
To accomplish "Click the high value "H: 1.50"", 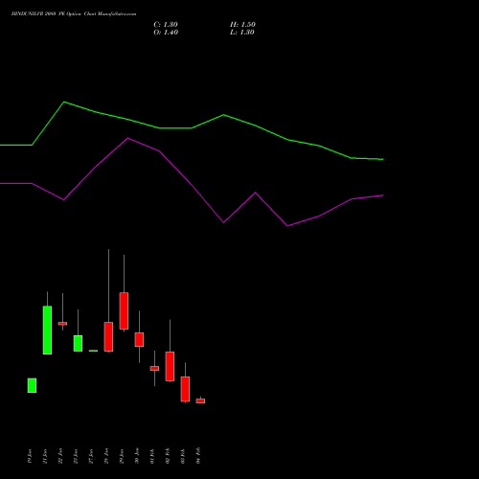I will click(242, 25).
